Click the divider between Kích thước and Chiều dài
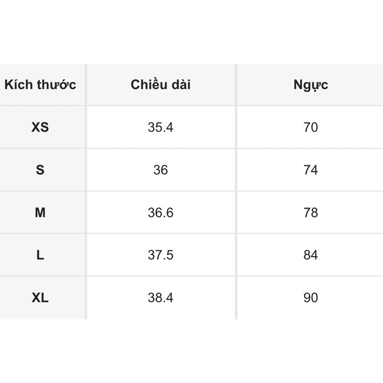 point(86,191)
